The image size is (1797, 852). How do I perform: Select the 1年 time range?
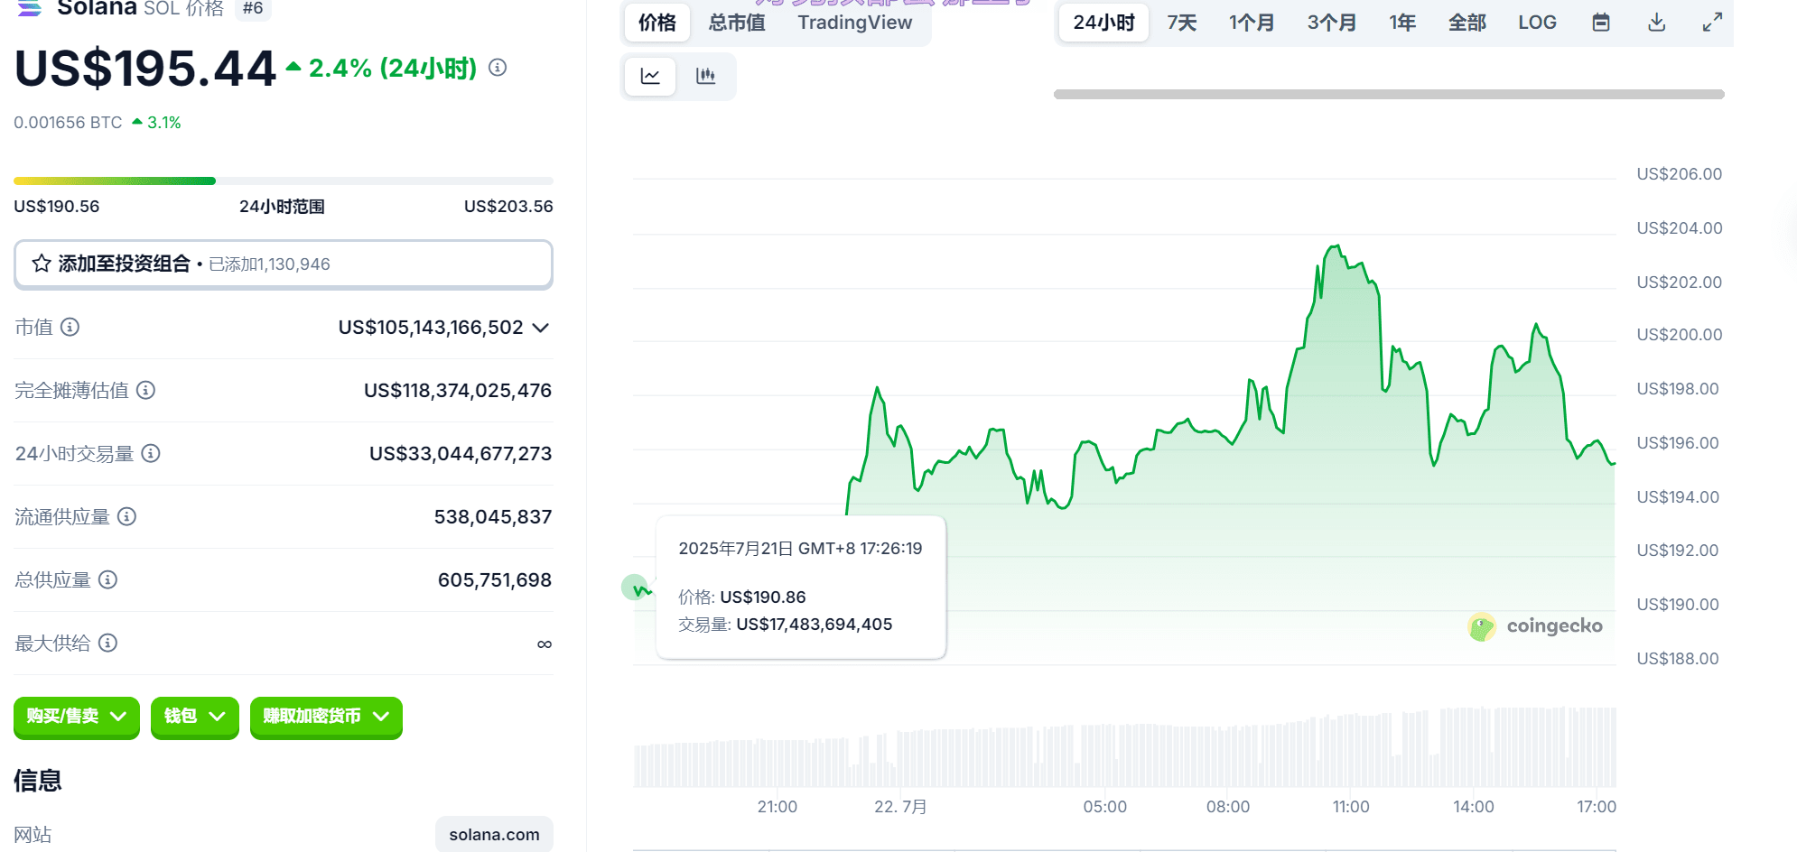1402,23
